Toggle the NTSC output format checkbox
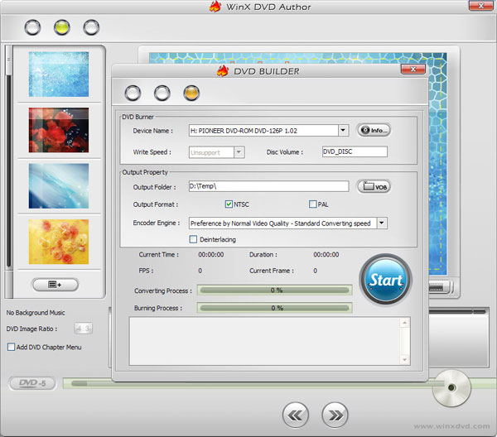 [229, 204]
